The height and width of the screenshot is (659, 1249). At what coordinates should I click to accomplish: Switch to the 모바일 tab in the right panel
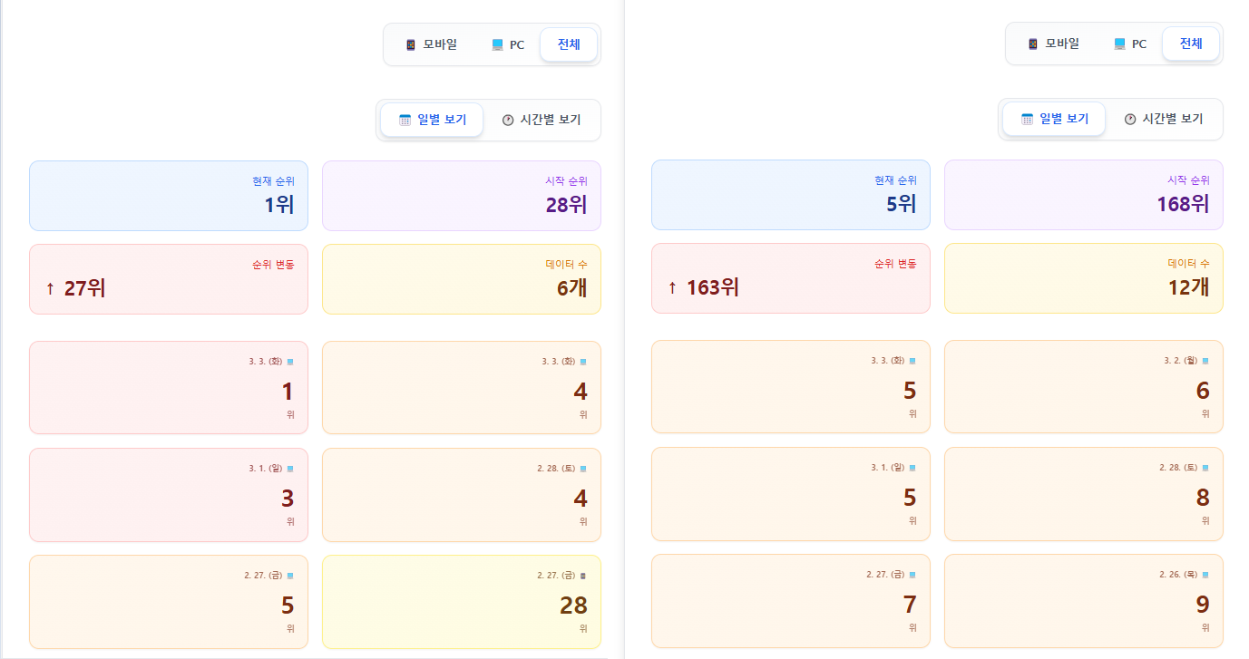[1053, 44]
